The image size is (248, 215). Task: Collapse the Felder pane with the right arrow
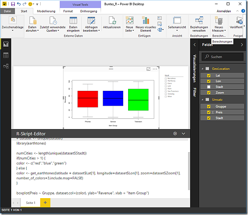click(x=242, y=45)
